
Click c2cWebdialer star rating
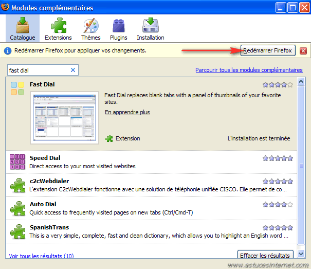point(278,181)
